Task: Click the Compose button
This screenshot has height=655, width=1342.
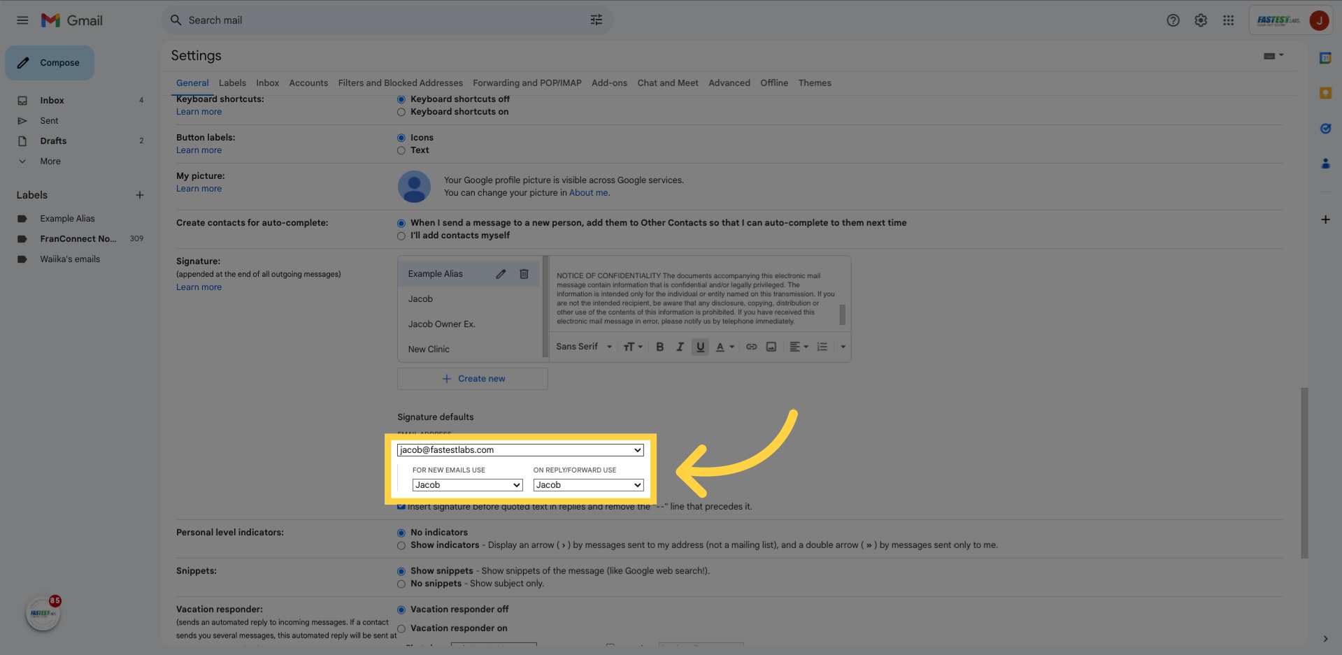Action: pos(50,63)
